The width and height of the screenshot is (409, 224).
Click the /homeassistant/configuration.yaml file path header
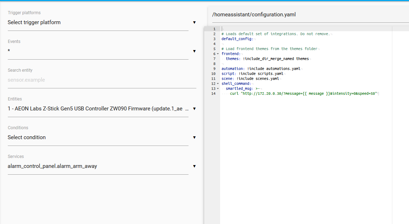pos(254,15)
